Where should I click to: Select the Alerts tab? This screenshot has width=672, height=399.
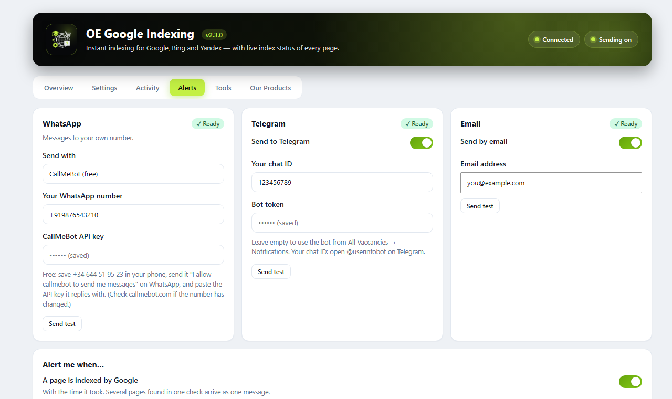tap(187, 88)
